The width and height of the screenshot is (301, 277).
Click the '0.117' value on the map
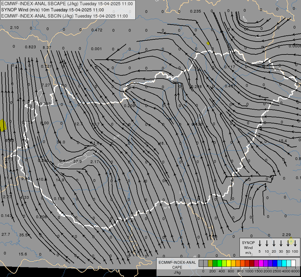pyautogui.click(x=230, y=67)
